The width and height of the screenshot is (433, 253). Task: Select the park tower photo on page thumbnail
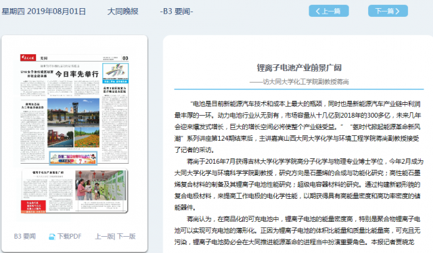[74, 112]
